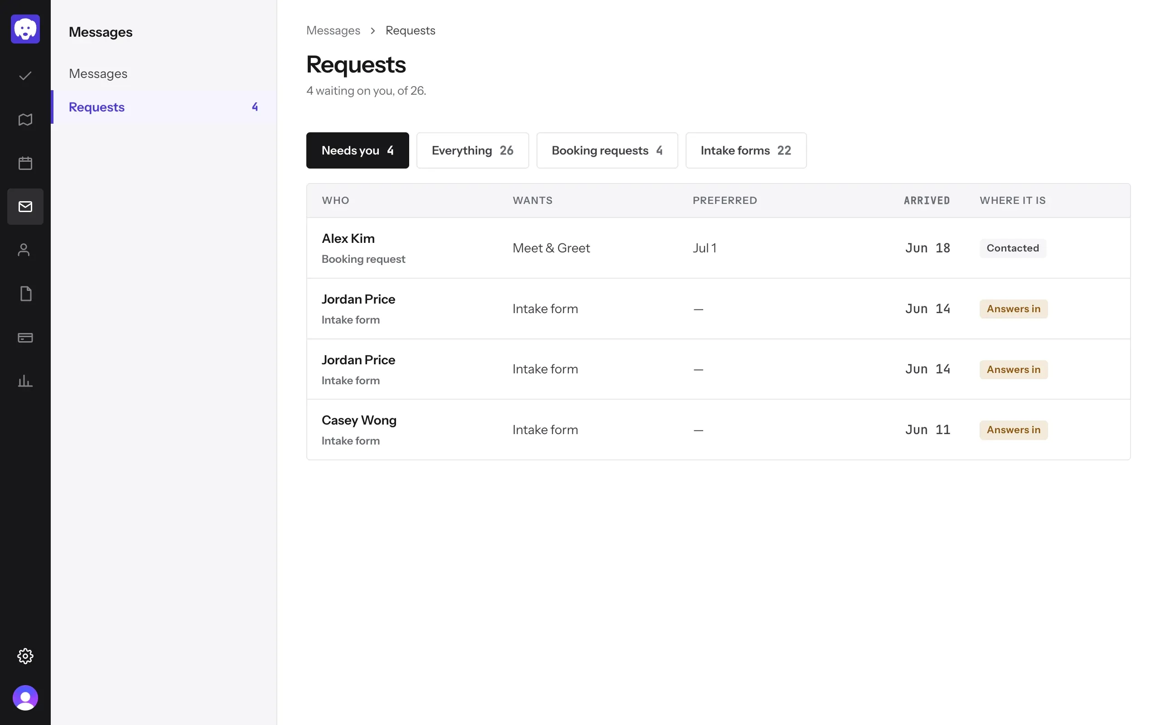The width and height of the screenshot is (1160, 725).
Task: Click the PREFERRED column header
Action: coord(725,200)
